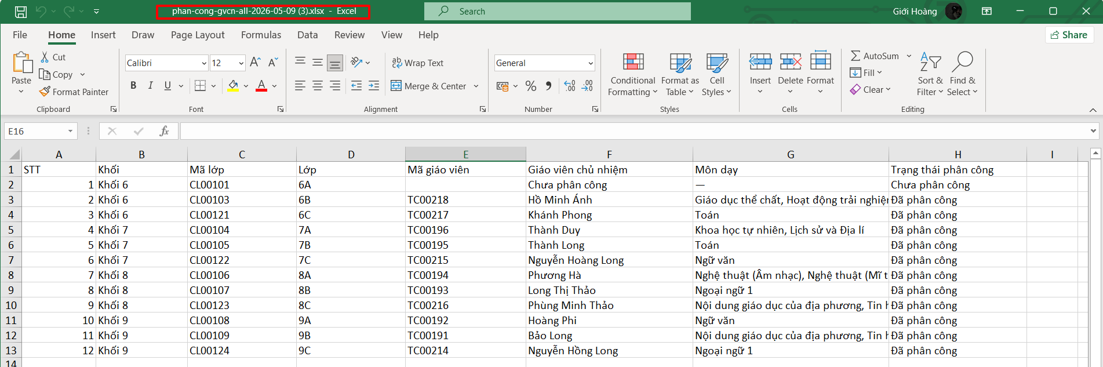
Task: Click the Share button
Action: pos(1069,35)
